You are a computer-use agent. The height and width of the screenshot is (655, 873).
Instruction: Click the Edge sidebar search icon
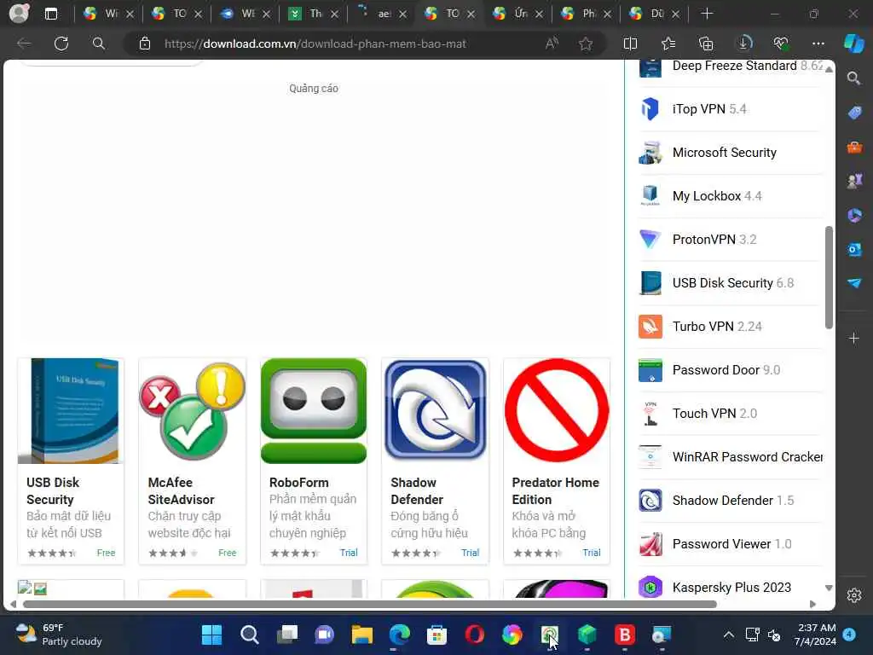coord(854,78)
